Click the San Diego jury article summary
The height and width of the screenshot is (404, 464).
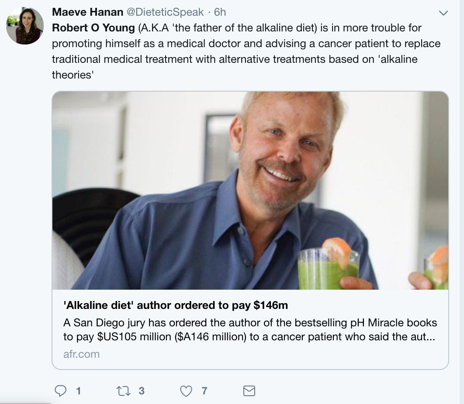tap(249, 330)
